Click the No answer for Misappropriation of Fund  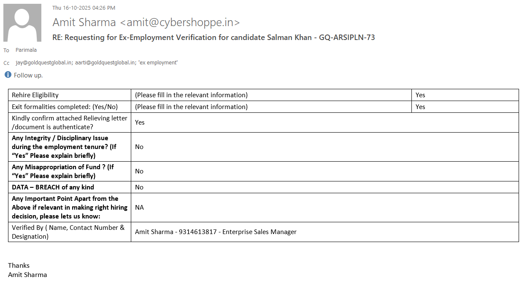tap(139, 171)
